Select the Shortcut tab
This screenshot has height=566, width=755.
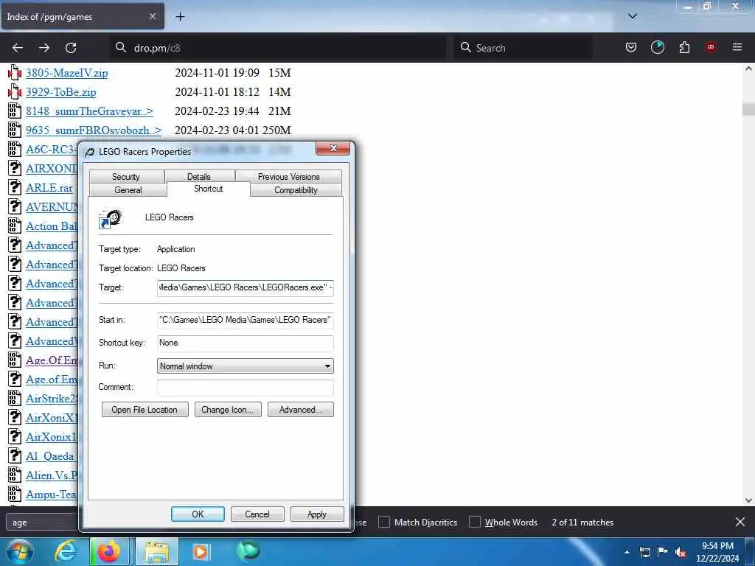[x=209, y=189]
